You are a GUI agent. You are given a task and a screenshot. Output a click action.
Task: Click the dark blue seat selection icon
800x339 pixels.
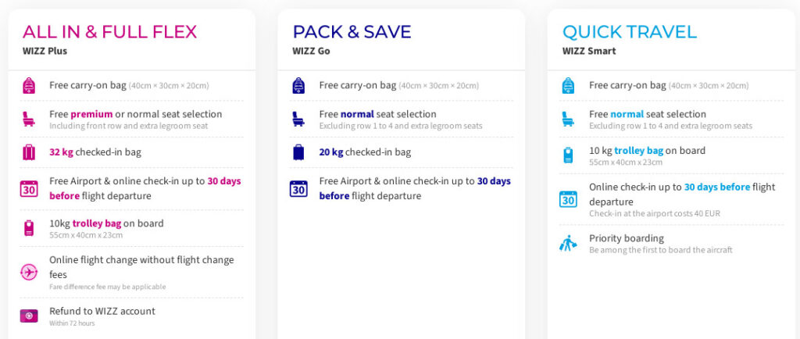(298, 120)
